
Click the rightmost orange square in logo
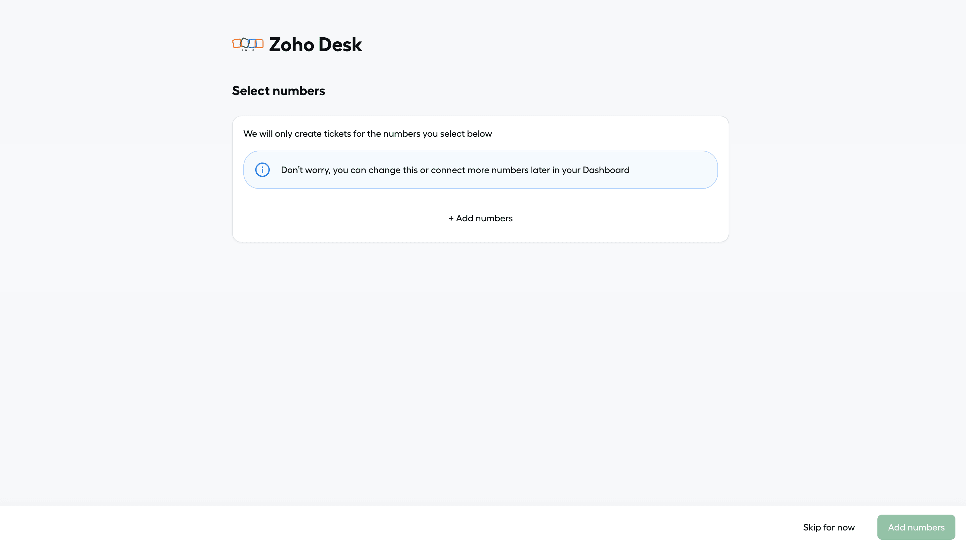(260, 44)
